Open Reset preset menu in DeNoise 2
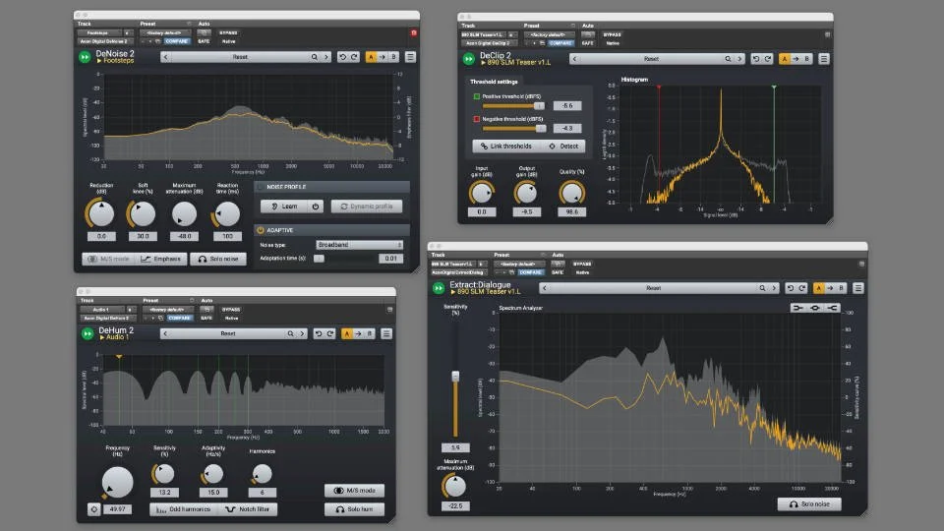Image resolution: width=944 pixels, height=531 pixels. tap(240, 57)
